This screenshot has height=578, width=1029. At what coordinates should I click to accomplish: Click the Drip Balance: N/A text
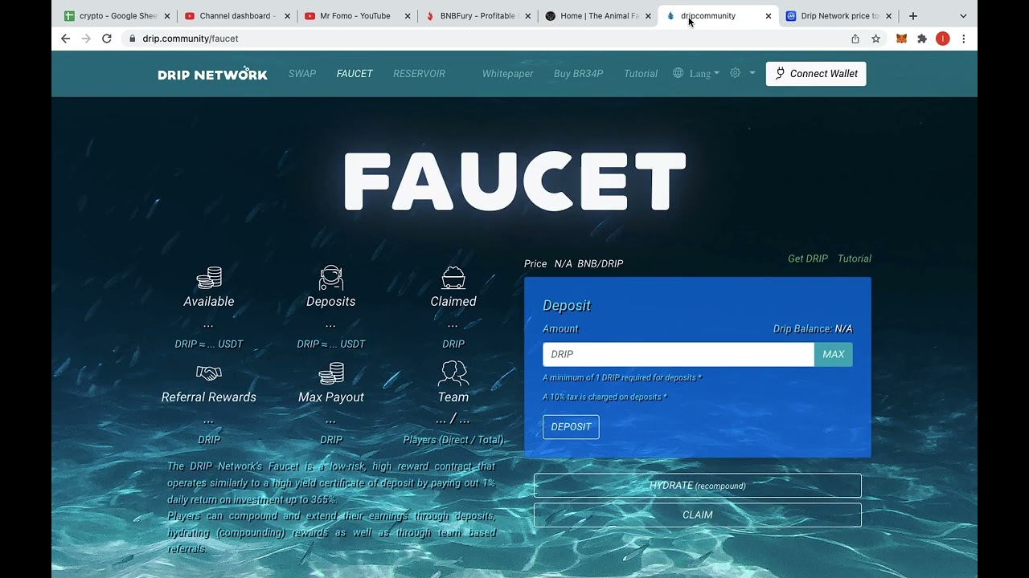coord(813,329)
